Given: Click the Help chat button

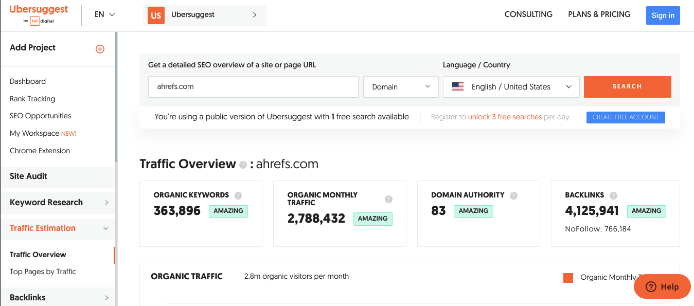Looking at the screenshot, I should (662, 286).
